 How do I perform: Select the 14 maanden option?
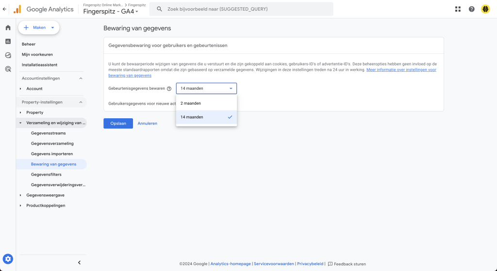(206, 117)
